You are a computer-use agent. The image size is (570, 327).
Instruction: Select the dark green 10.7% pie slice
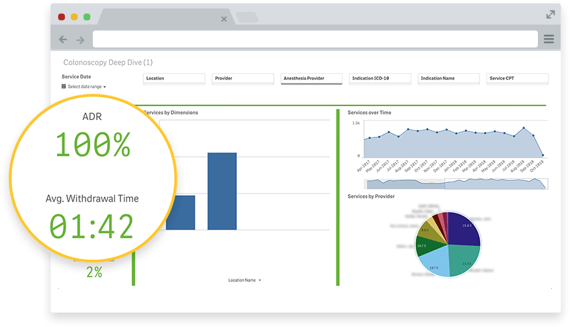(x=427, y=246)
